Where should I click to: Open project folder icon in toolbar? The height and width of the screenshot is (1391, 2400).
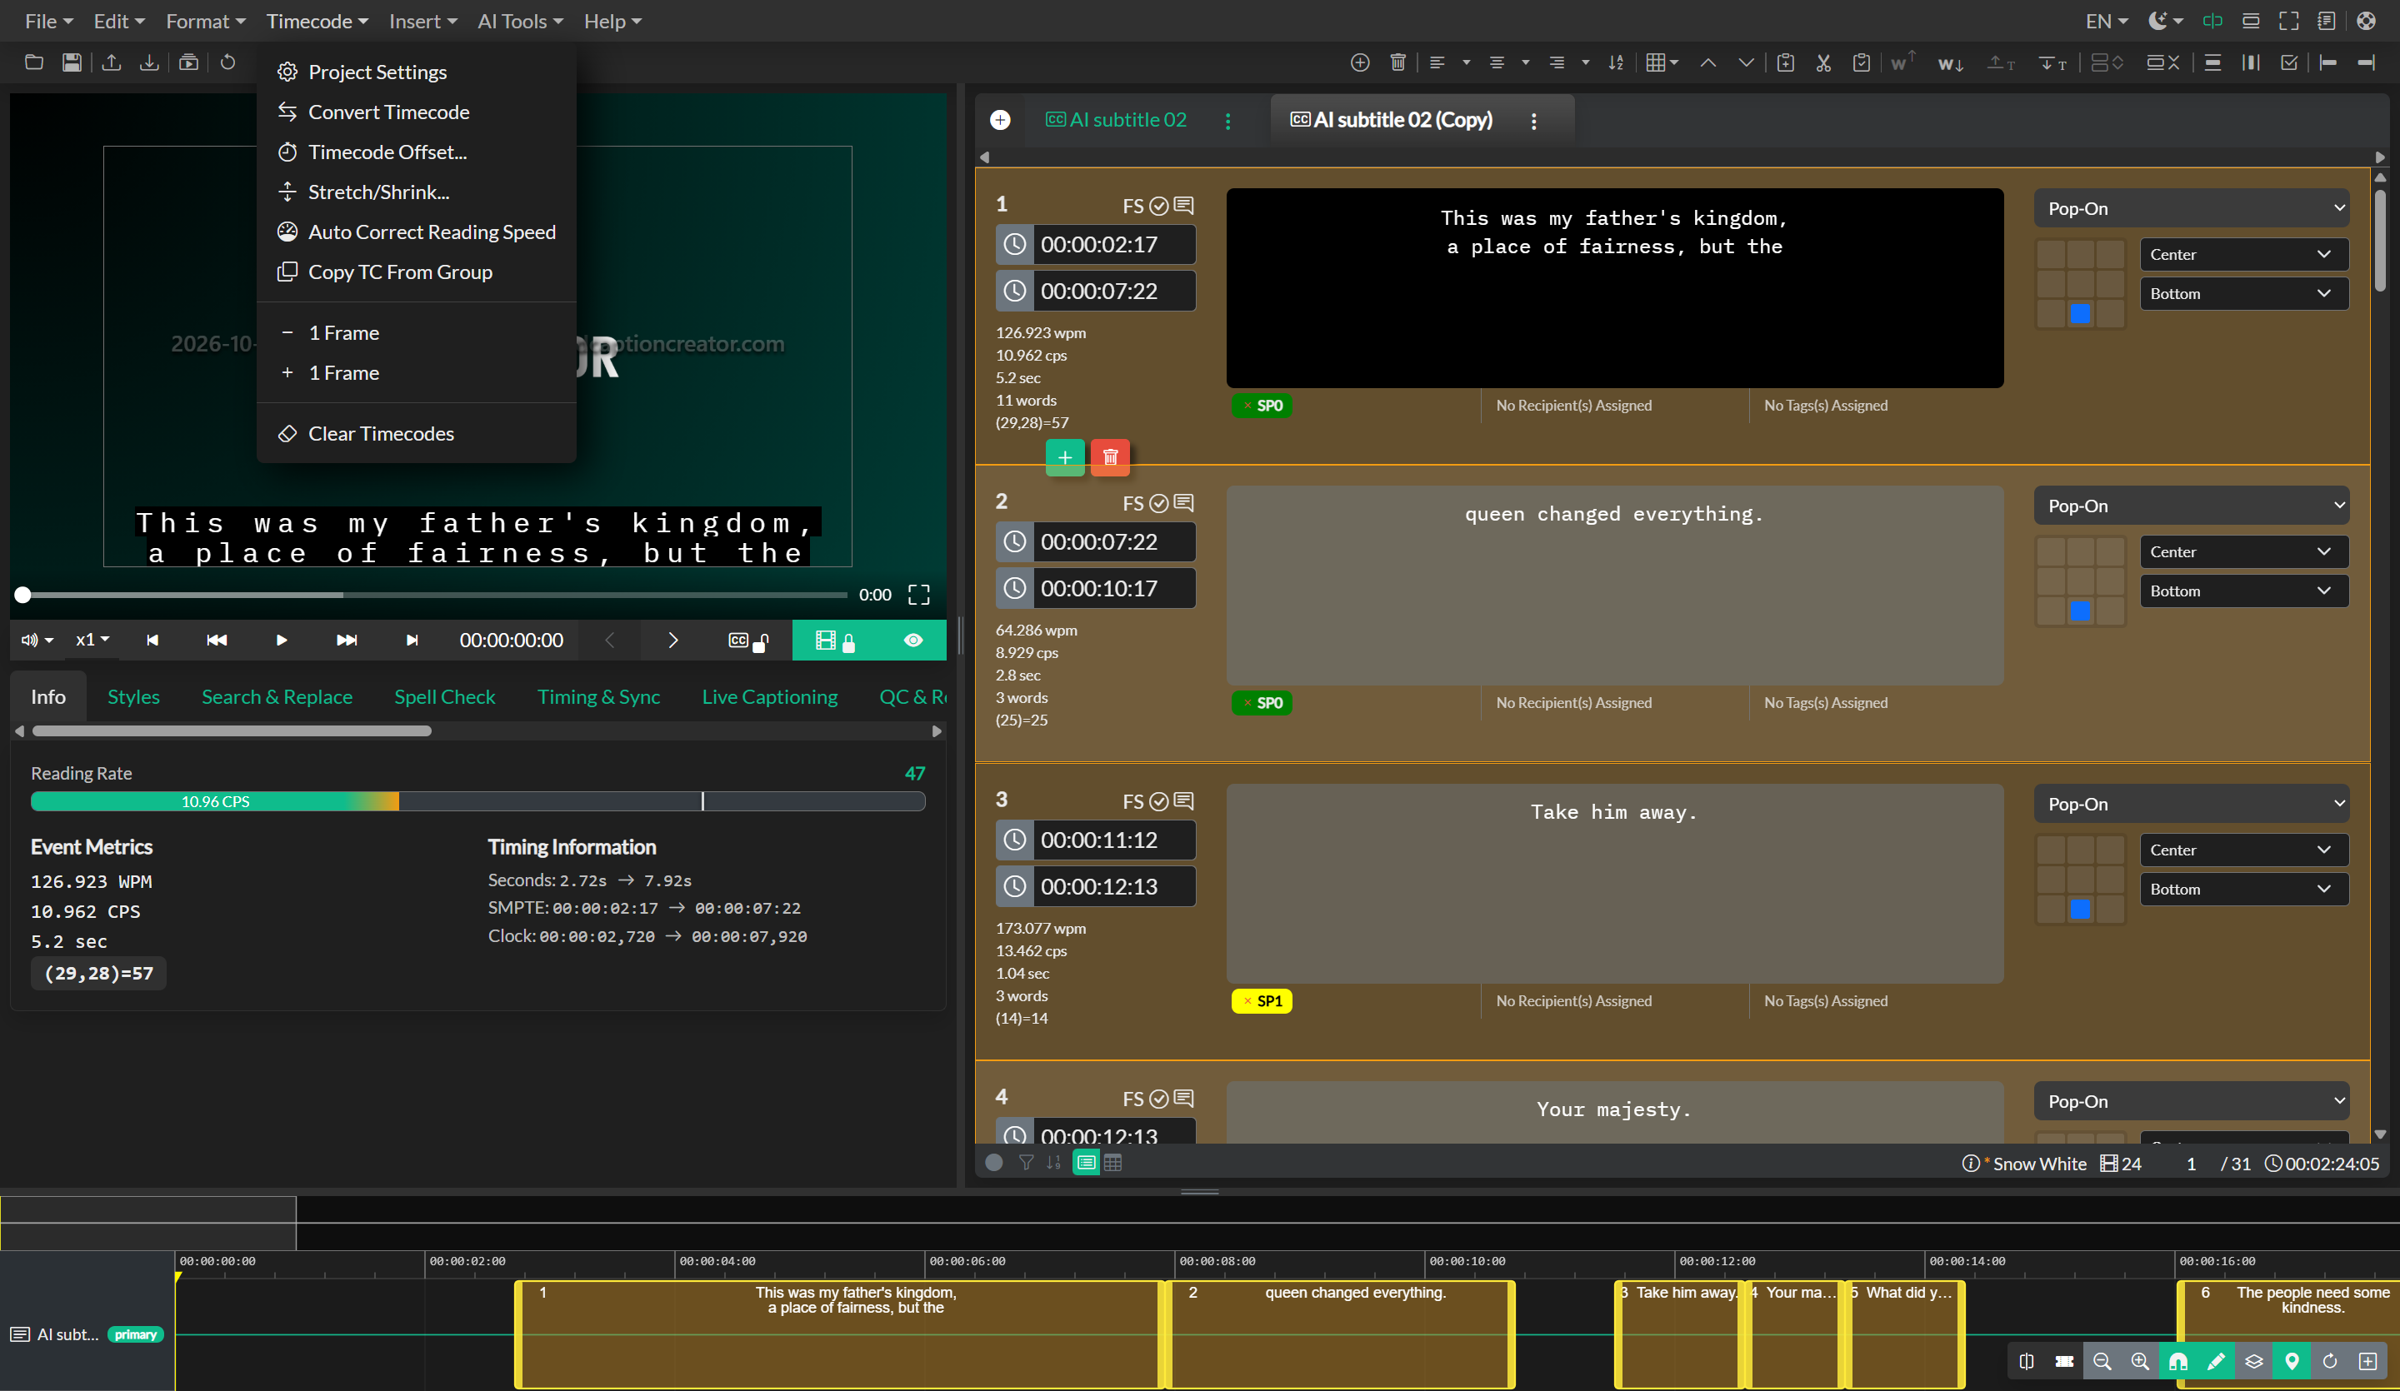33,62
